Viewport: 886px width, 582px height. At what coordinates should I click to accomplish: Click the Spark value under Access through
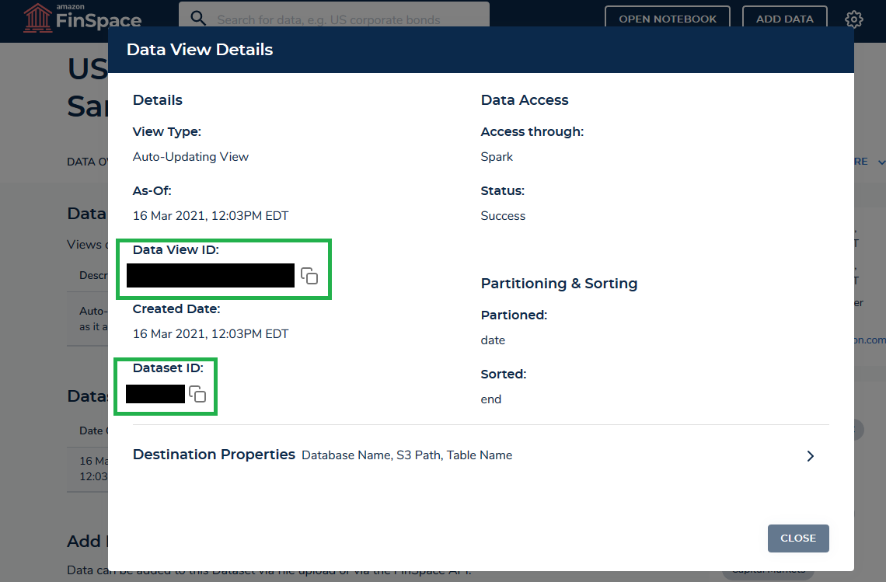click(x=497, y=156)
